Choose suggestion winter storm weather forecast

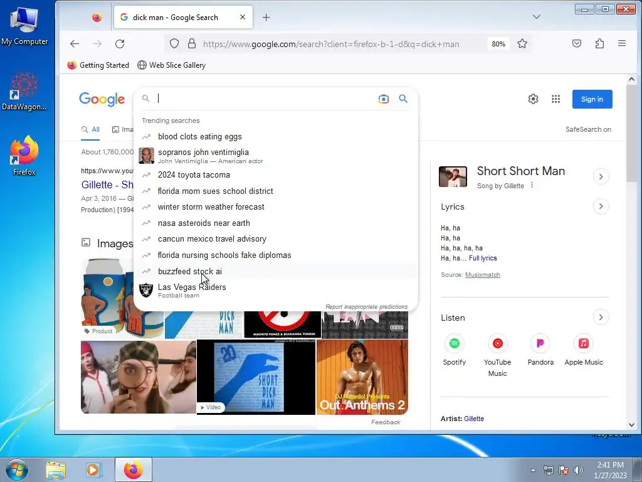276,207
